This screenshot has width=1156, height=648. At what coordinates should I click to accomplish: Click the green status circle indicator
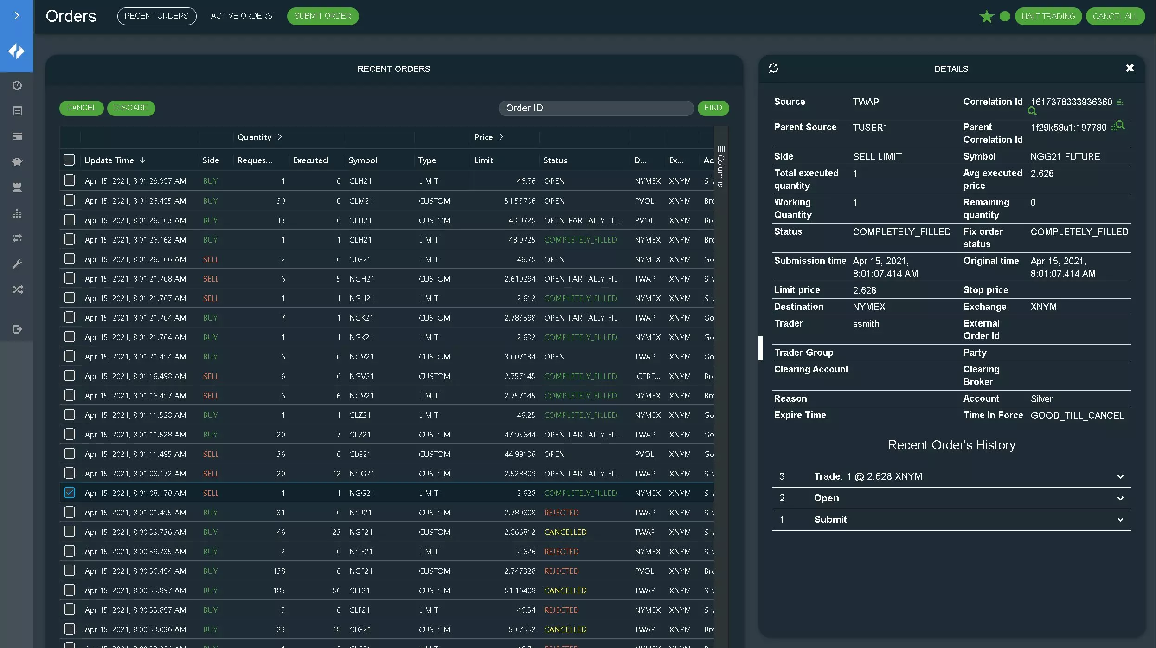(x=1005, y=16)
